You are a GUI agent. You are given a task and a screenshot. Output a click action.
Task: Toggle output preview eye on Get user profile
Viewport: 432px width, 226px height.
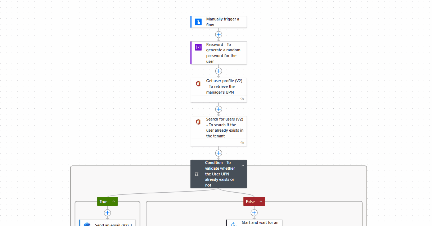click(242, 99)
